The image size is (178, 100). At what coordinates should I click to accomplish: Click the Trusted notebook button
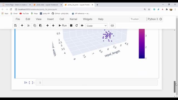(x=135, y=19)
